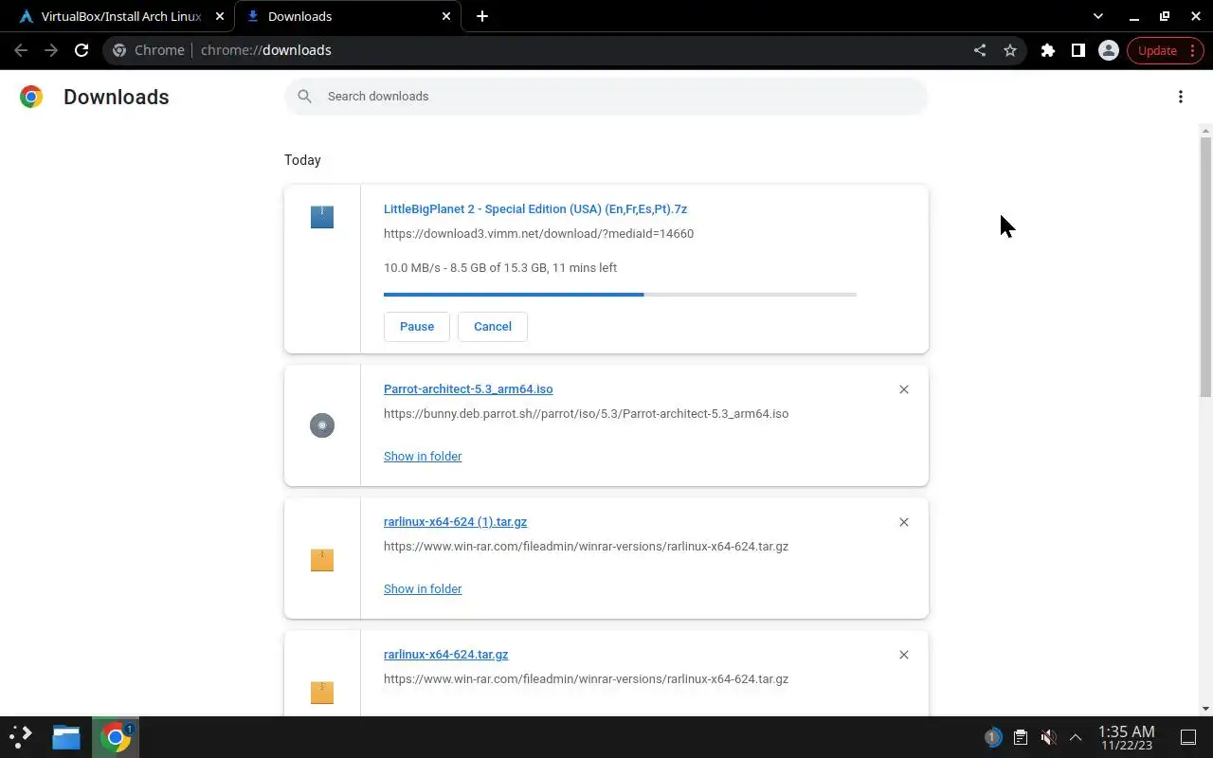Image resolution: width=1213 pixels, height=758 pixels.
Task: Click the page vertical scrollbar
Action: 1205,267
